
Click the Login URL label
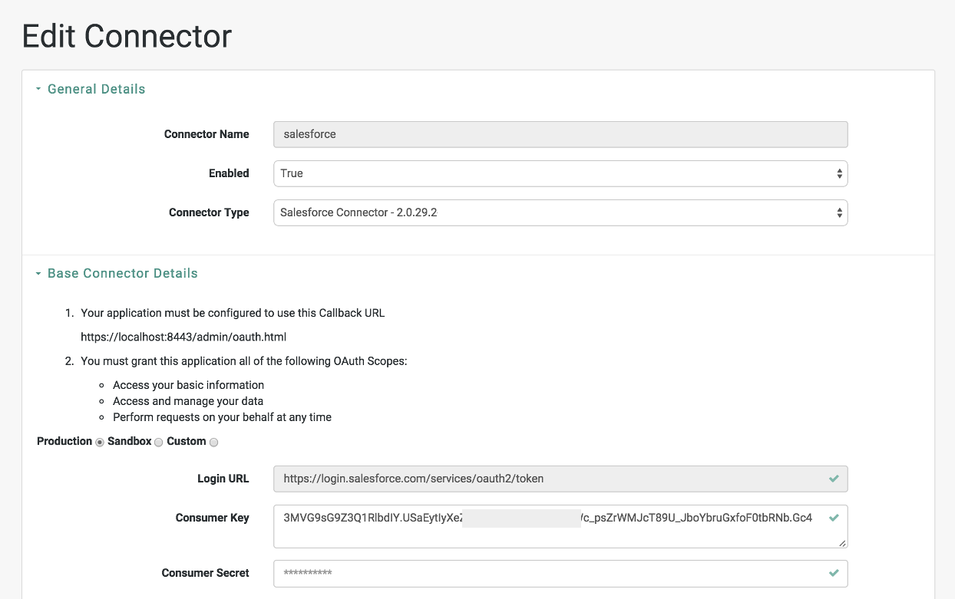click(x=223, y=479)
